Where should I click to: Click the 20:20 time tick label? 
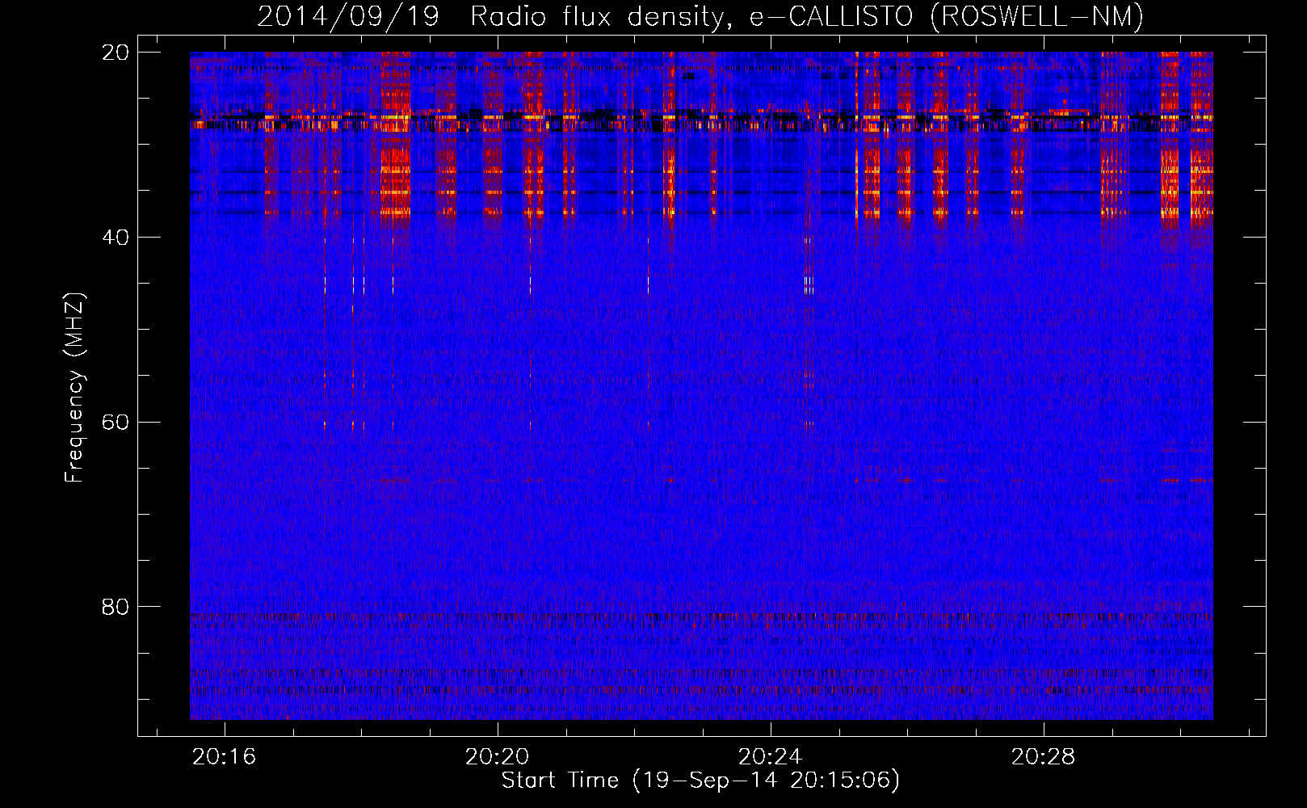coord(498,756)
